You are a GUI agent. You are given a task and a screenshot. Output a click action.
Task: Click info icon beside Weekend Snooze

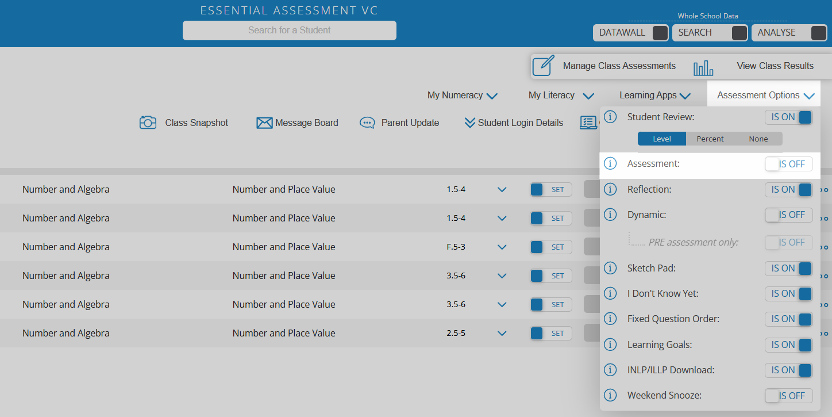[x=610, y=395]
